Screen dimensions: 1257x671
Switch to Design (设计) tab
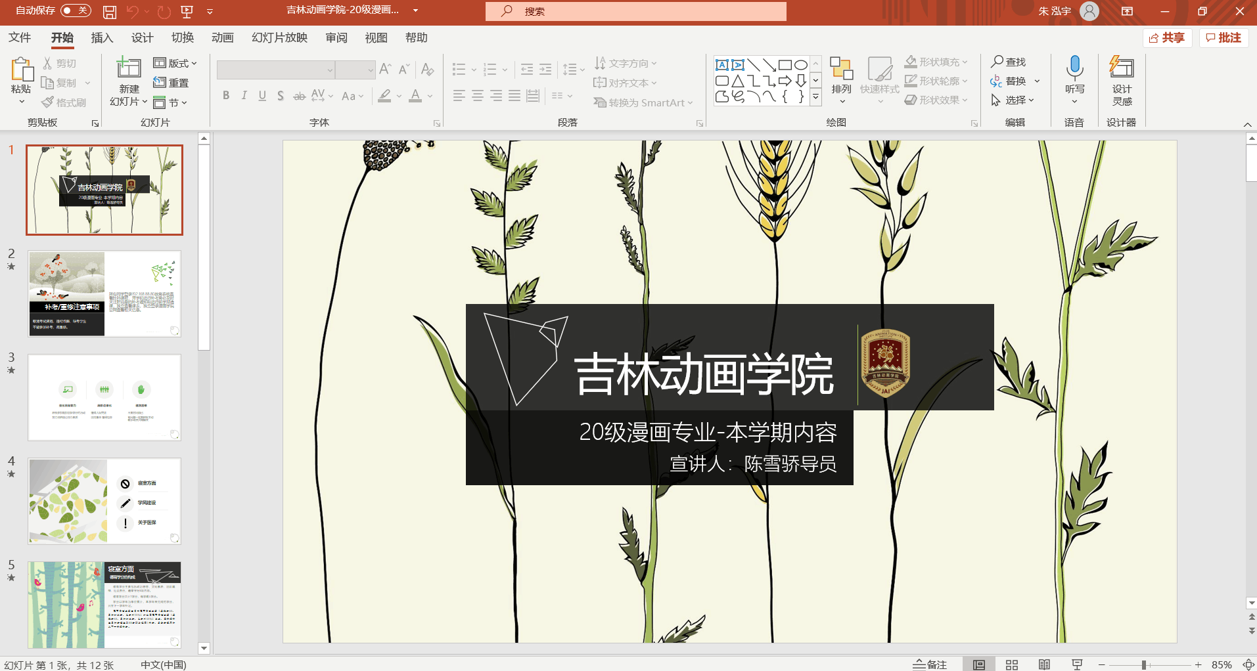click(x=142, y=37)
